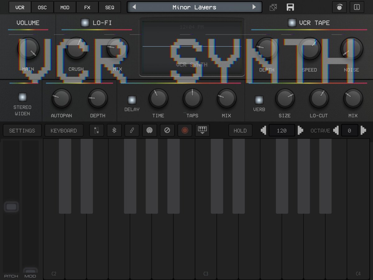Open the info button at top right
Image resolution: width=373 pixels, height=280 pixels.
(357, 7)
